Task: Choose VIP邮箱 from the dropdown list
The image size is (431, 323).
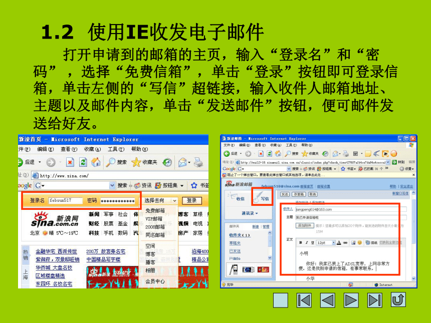Action: [x=154, y=219]
